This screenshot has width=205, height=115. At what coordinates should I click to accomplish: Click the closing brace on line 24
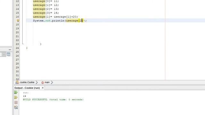pos(27,48)
